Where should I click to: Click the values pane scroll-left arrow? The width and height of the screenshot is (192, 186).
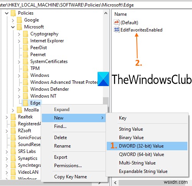click(115, 183)
